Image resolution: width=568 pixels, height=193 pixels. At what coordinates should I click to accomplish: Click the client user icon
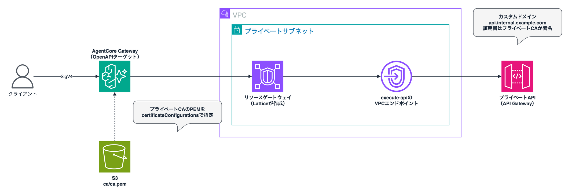pos(23,76)
